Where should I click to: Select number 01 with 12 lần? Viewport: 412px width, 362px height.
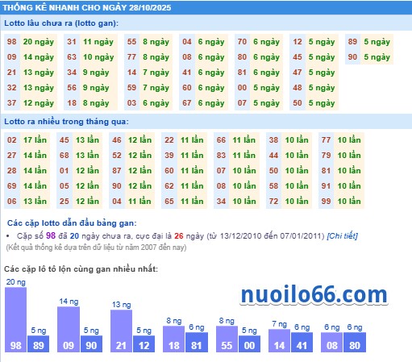[x=65, y=171]
